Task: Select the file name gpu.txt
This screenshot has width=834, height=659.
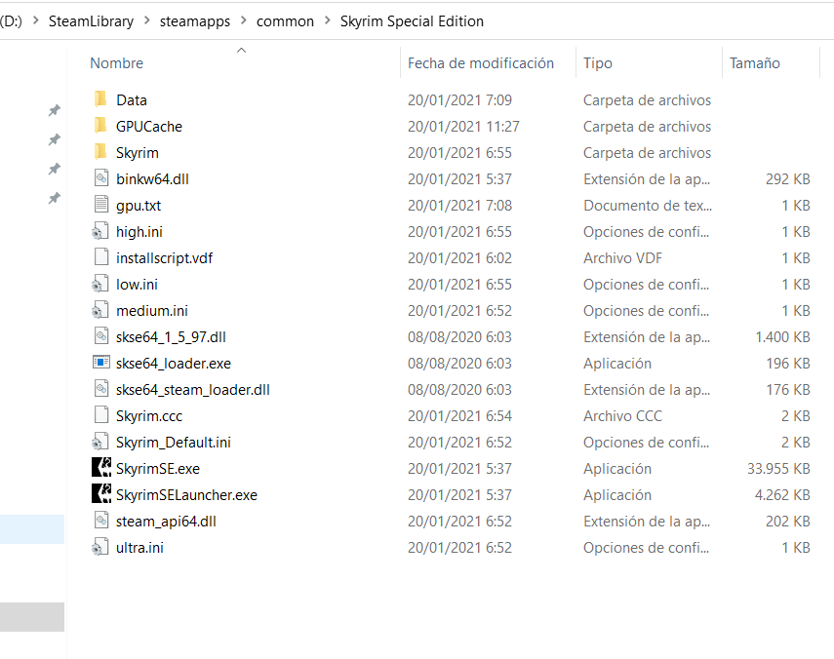Action: pos(139,206)
